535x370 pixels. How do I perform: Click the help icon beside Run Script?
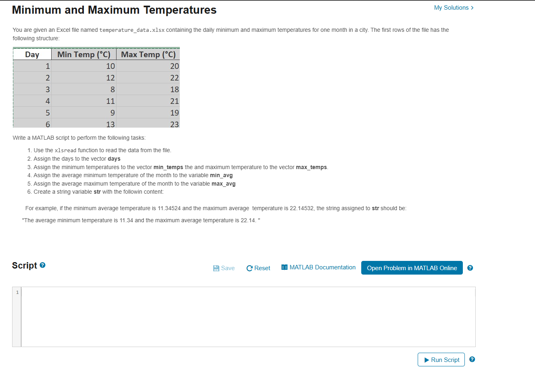click(x=472, y=360)
